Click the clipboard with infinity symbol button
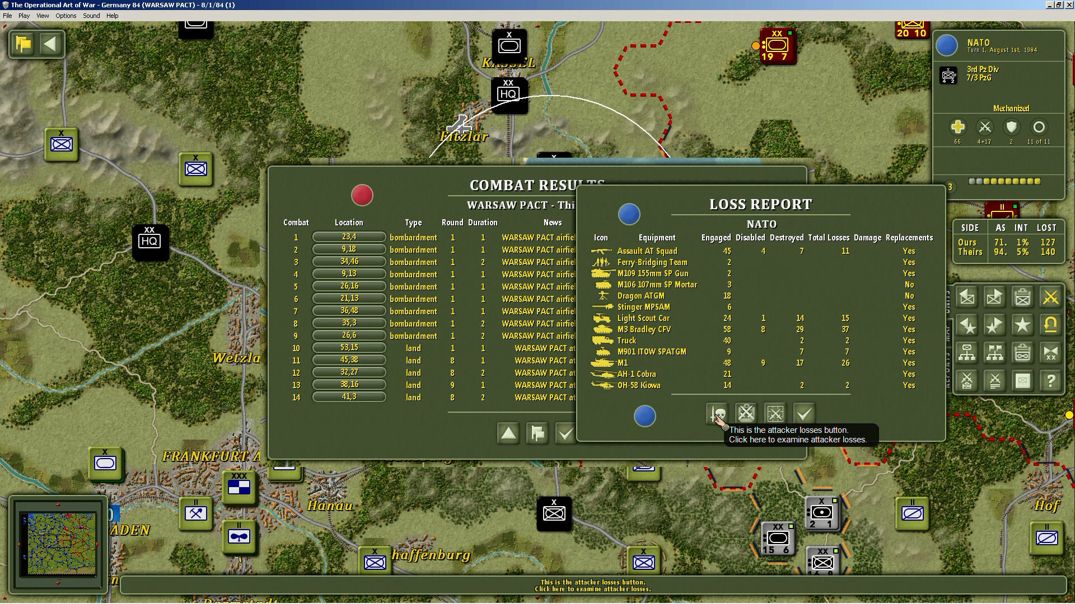The width and height of the screenshot is (1075, 604). pos(1022,353)
